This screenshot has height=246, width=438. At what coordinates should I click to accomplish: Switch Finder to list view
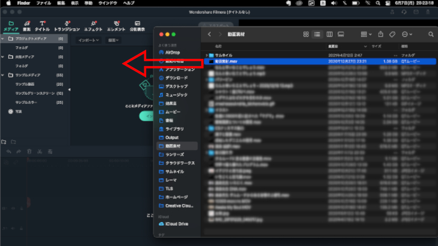(317, 34)
